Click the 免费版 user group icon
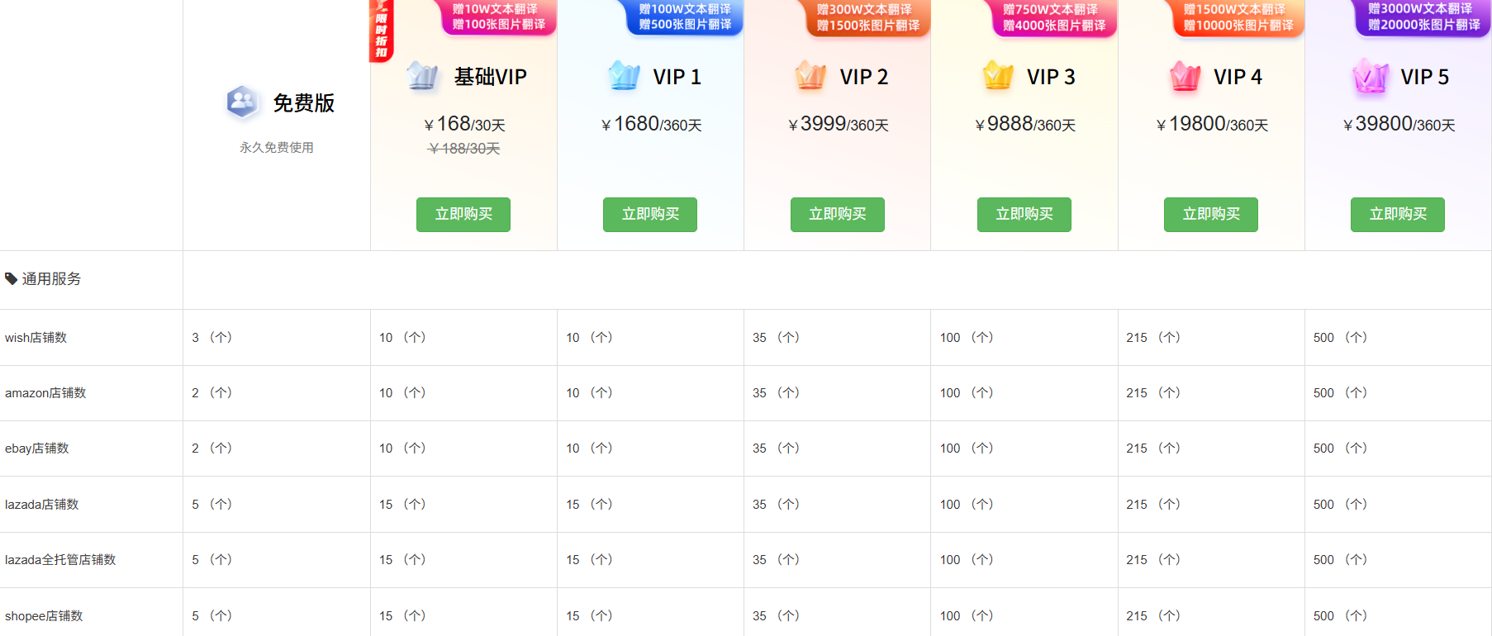1492x636 pixels. pos(242,102)
